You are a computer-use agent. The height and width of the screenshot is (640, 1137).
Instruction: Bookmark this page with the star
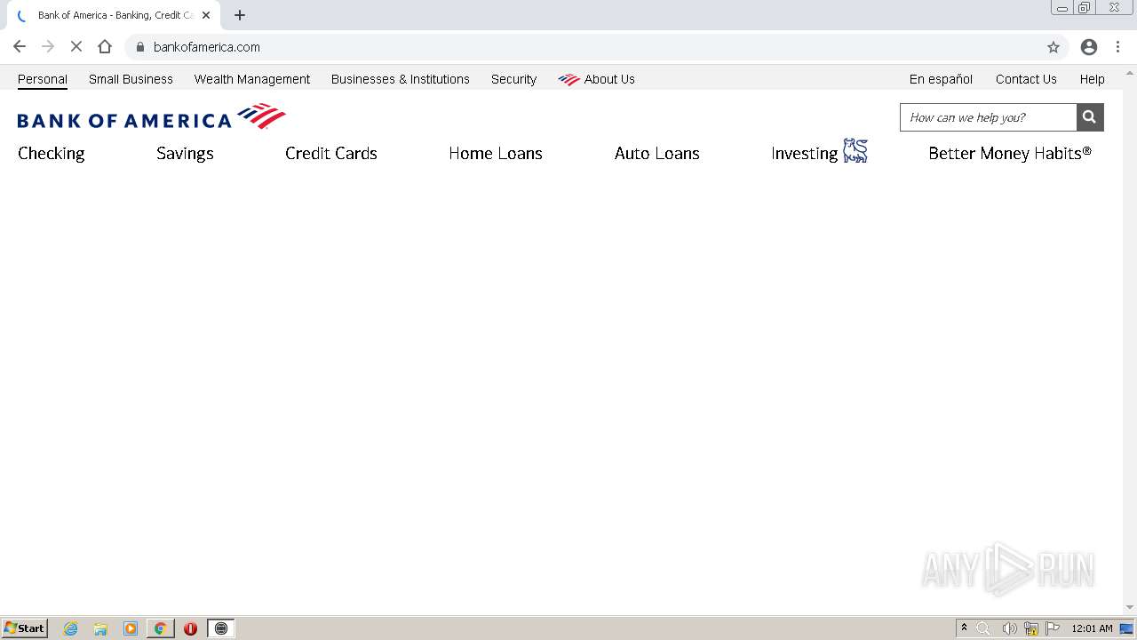coord(1054,47)
